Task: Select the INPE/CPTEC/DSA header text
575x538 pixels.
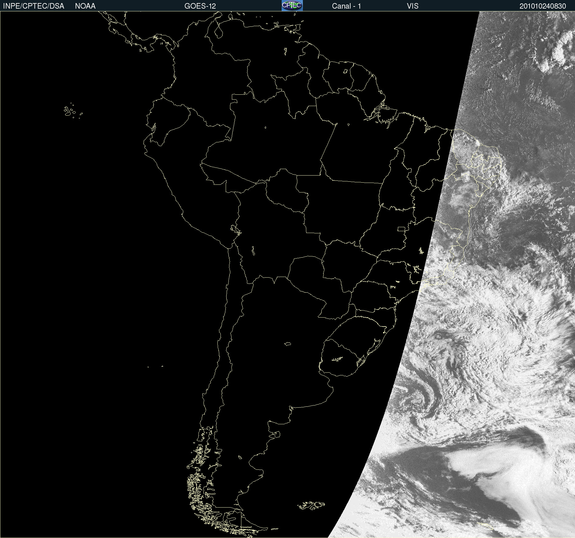Action: [x=34, y=6]
